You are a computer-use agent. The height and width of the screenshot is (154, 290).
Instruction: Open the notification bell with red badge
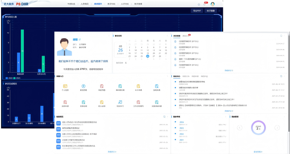[205, 4]
